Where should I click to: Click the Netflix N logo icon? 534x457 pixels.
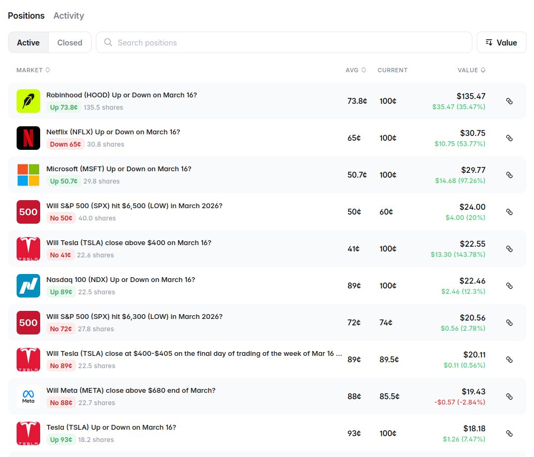click(x=28, y=138)
